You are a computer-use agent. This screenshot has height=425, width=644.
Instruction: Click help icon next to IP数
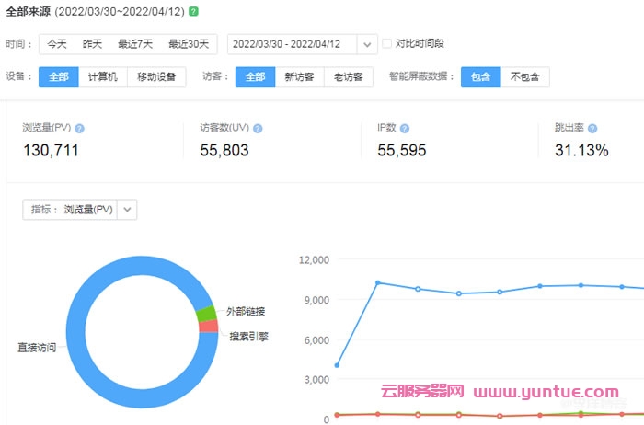(x=405, y=129)
